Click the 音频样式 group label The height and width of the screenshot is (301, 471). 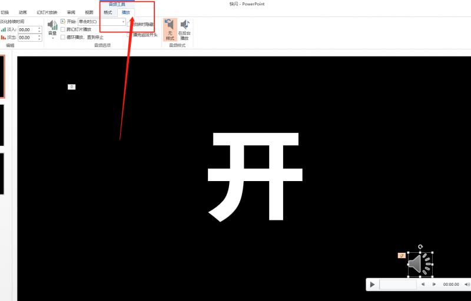click(177, 45)
